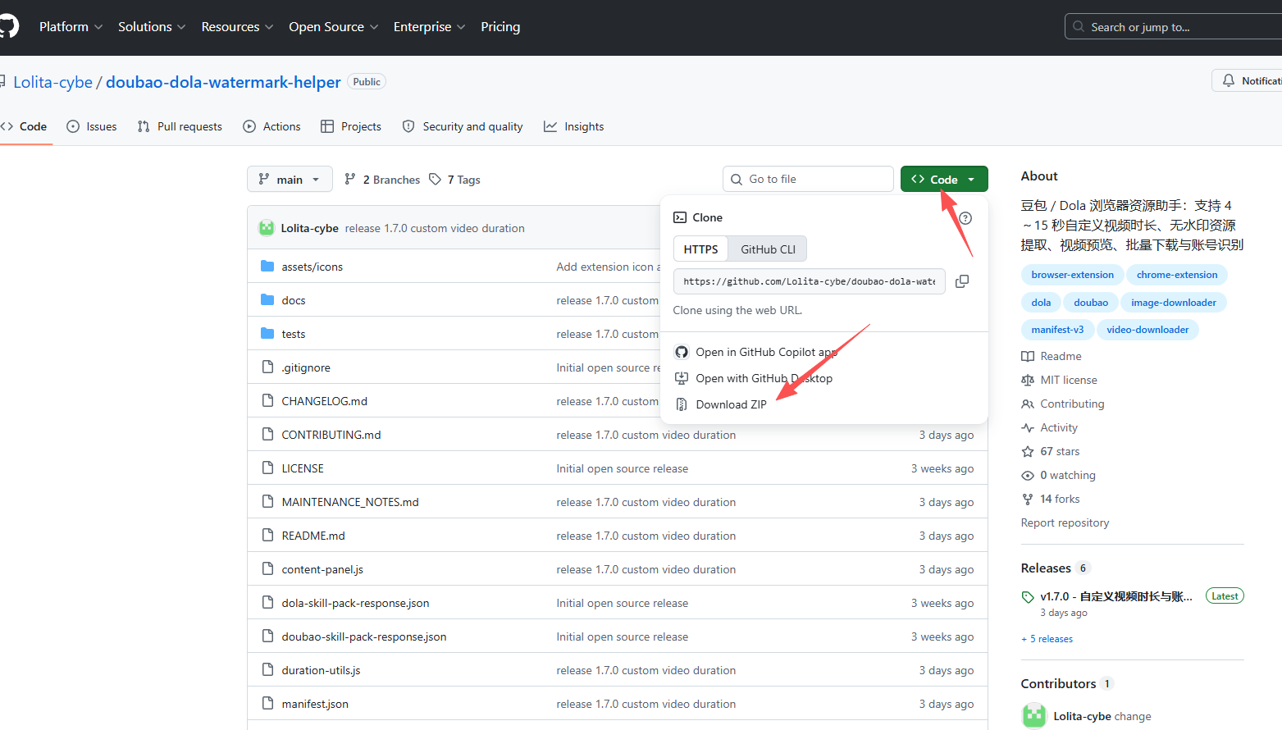View 2 Branches
The image size is (1282, 730).
click(x=382, y=180)
